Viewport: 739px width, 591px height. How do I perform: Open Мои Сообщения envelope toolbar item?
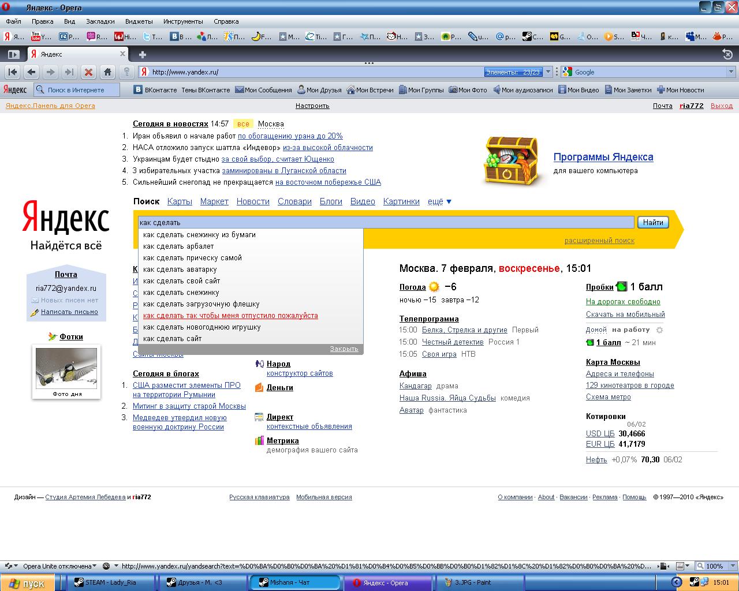(263, 89)
